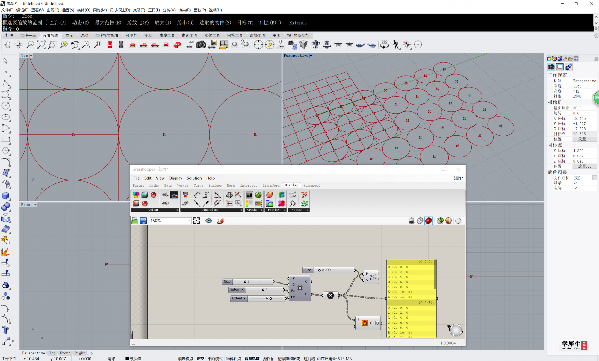Click 全部(A) option in command line
Screen dimensions: 599x361
58,23
